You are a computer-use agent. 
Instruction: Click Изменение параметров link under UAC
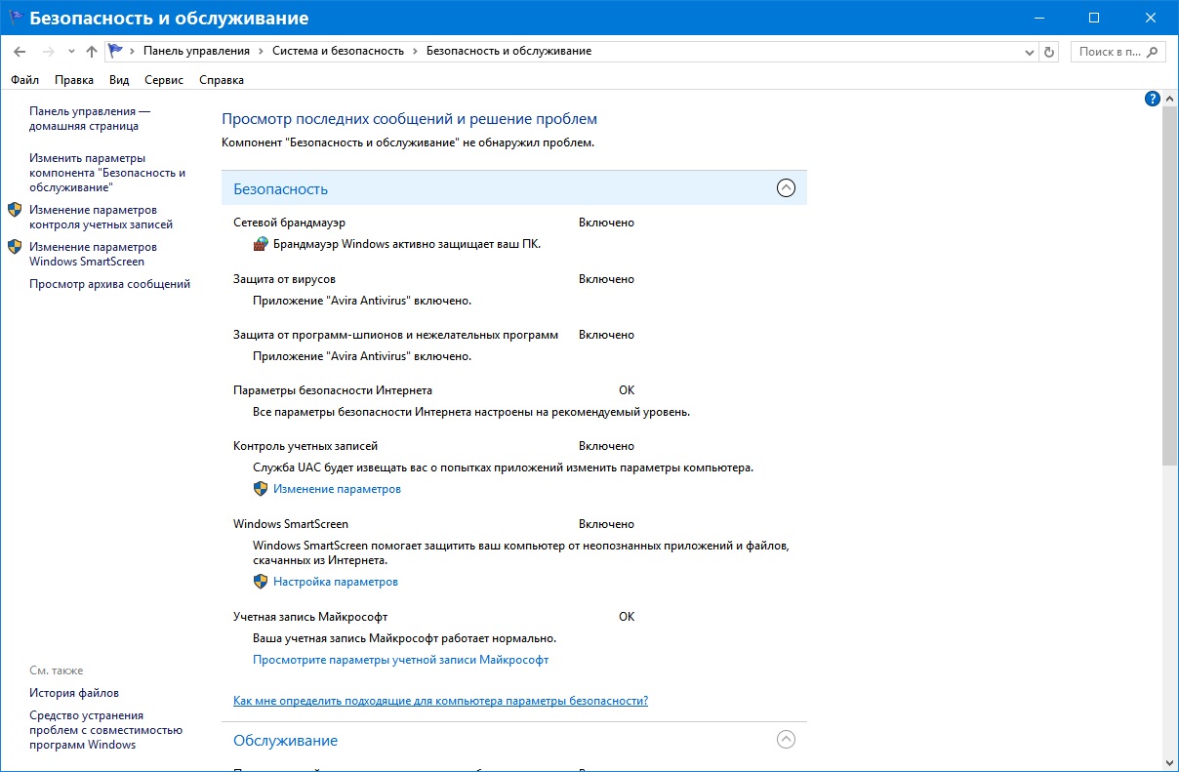point(337,489)
